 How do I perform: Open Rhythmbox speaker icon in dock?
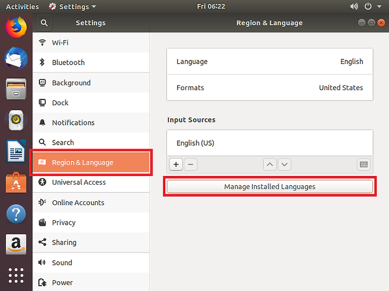click(x=16, y=120)
